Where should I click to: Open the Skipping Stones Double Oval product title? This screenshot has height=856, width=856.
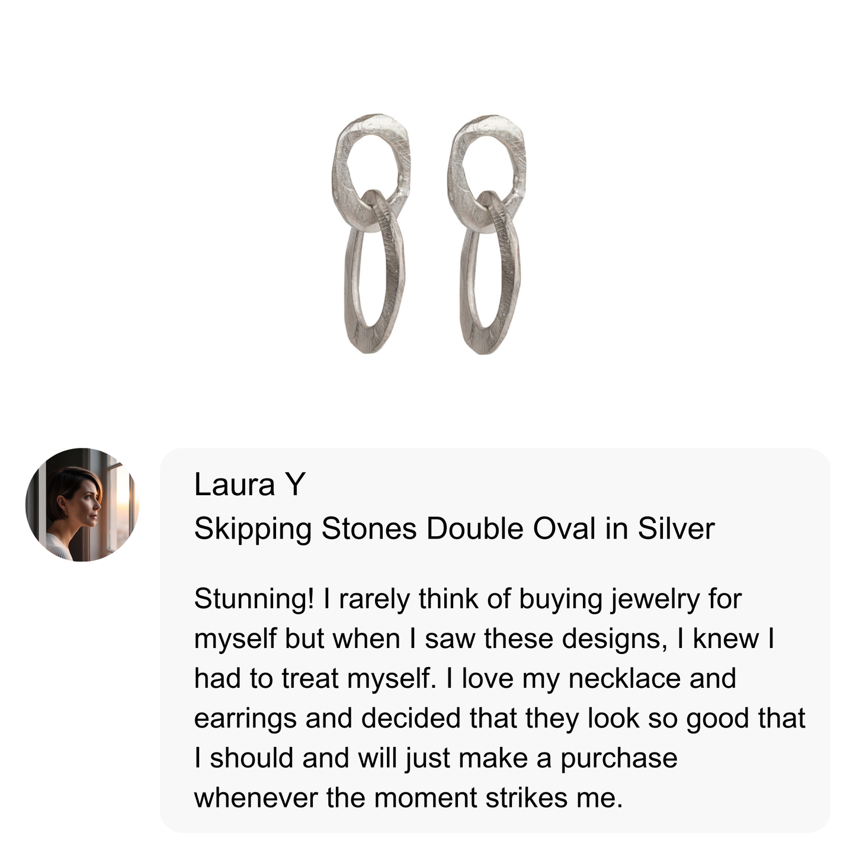click(454, 528)
